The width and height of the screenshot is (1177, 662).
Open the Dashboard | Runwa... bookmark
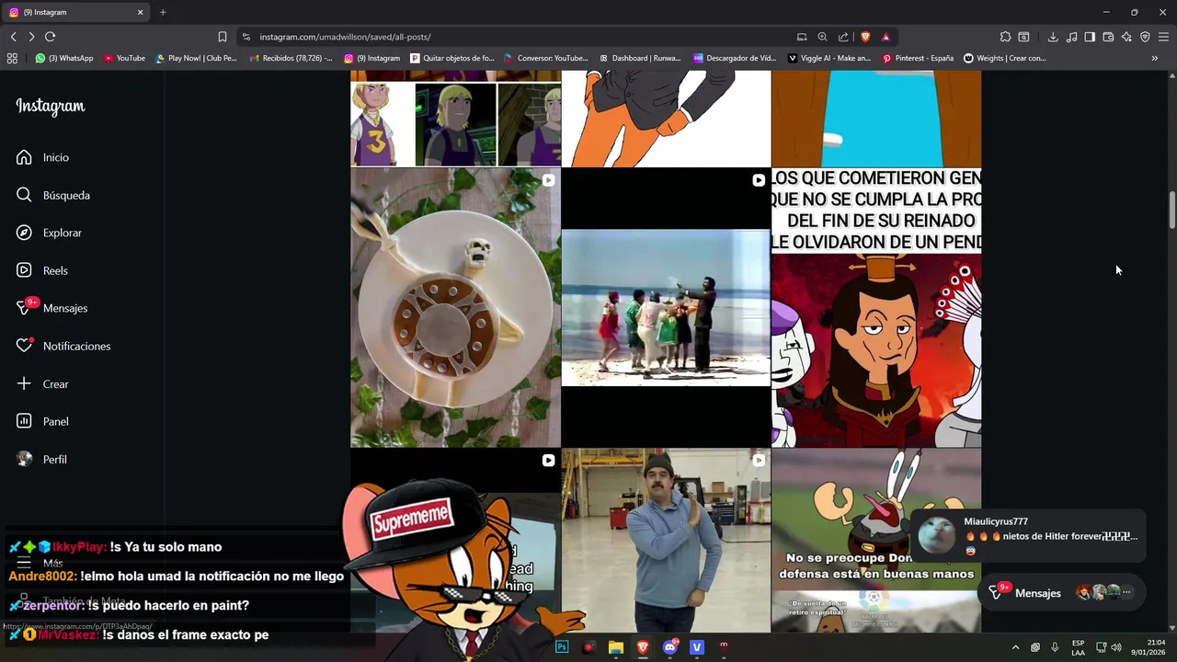point(640,58)
